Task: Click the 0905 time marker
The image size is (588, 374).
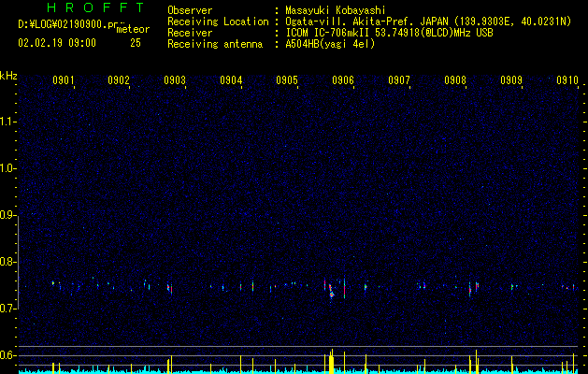Action: click(287, 80)
